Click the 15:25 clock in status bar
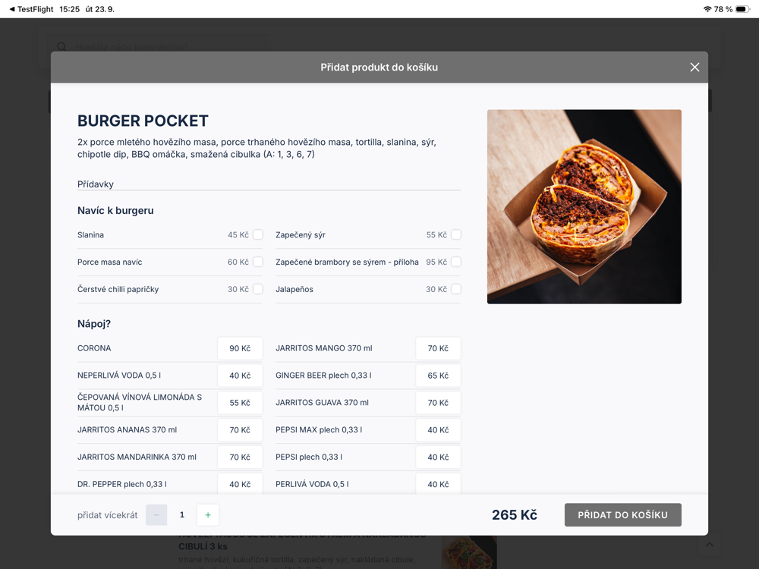Screen dimensions: 759x569 pyautogui.click(x=69, y=9)
